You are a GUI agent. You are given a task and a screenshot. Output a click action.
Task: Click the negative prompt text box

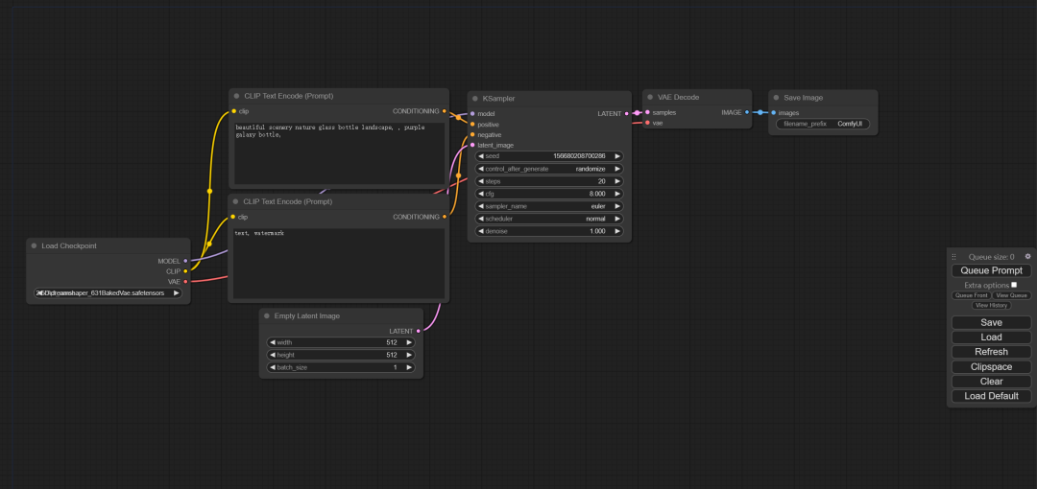[339, 263]
